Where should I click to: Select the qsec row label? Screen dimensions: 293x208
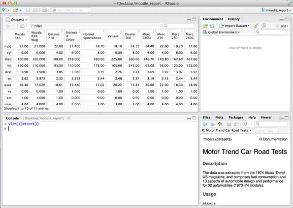(x=8, y=85)
